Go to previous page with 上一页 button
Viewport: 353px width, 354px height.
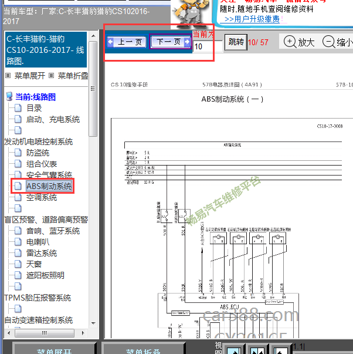pos(127,42)
